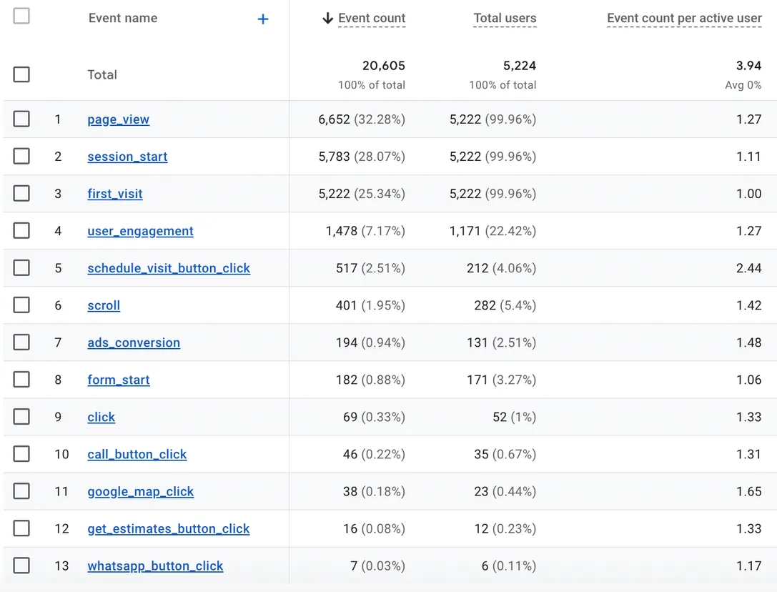This screenshot has height=592, width=777.
Task: Open the scroll event link
Action: tap(104, 305)
